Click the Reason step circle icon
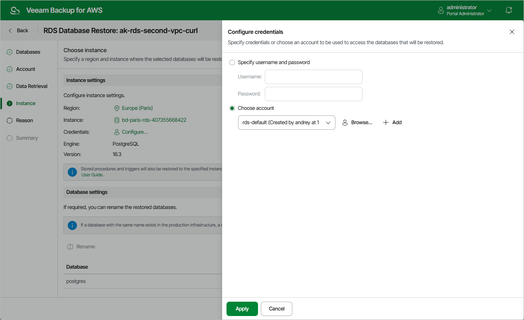Viewport: 524px width, 320px height. pyautogui.click(x=10, y=121)
